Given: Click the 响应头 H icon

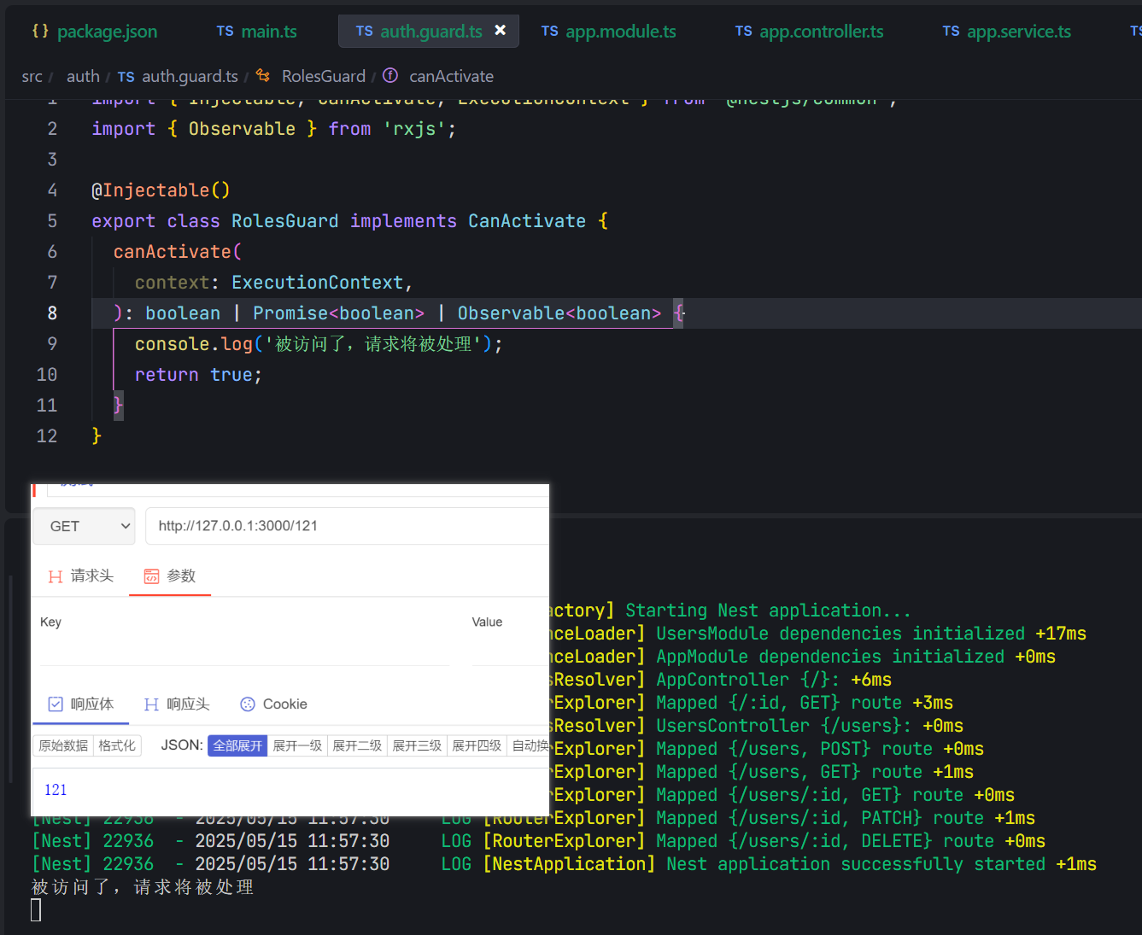Looking at the screenshot, I should pos(151,704).
